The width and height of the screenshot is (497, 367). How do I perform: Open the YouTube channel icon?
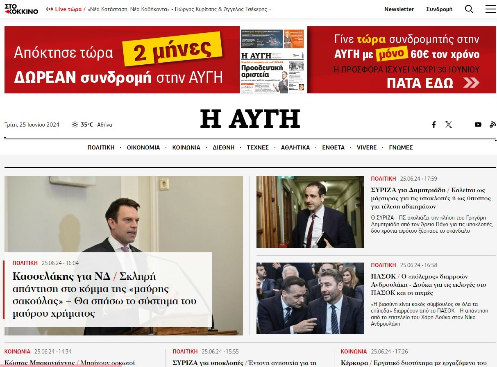[x=478, y=125]
